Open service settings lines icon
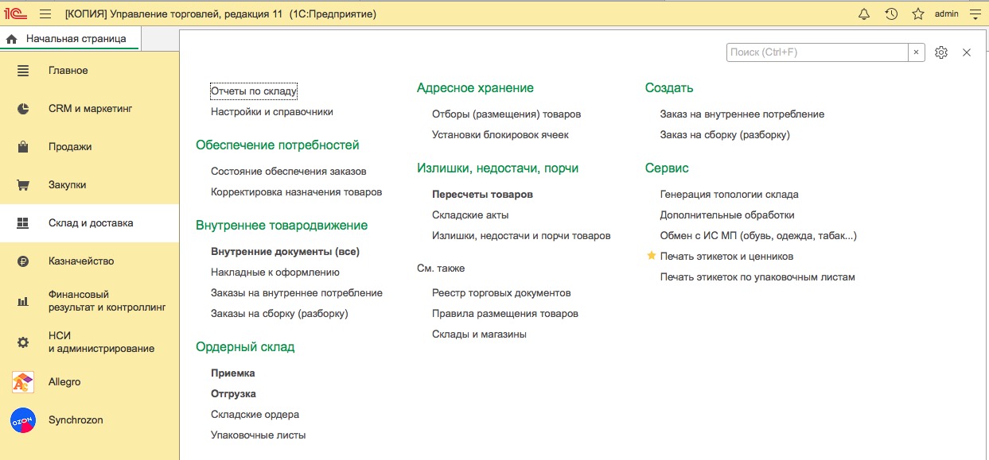 975,14
